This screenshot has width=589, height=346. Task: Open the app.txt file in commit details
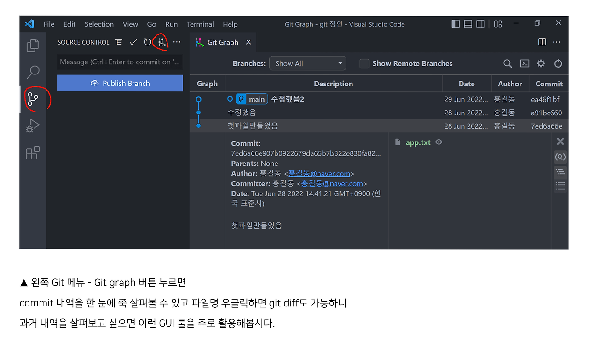[x=418, y=142]
